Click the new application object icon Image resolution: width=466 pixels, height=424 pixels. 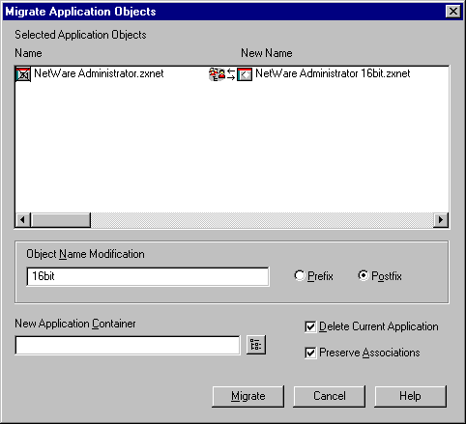click(x=245, y=74)
